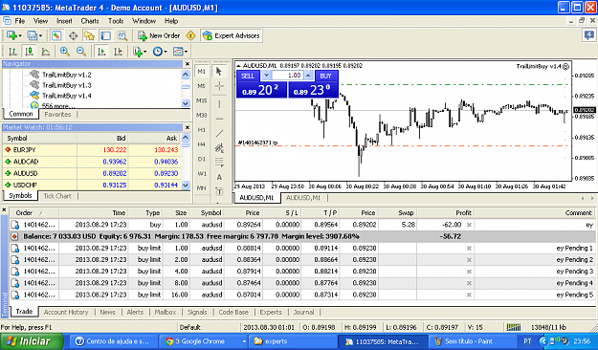This screenshot has height=350, width=598.
Task: Select the M15 timeframe button
Action: (201, 100)
